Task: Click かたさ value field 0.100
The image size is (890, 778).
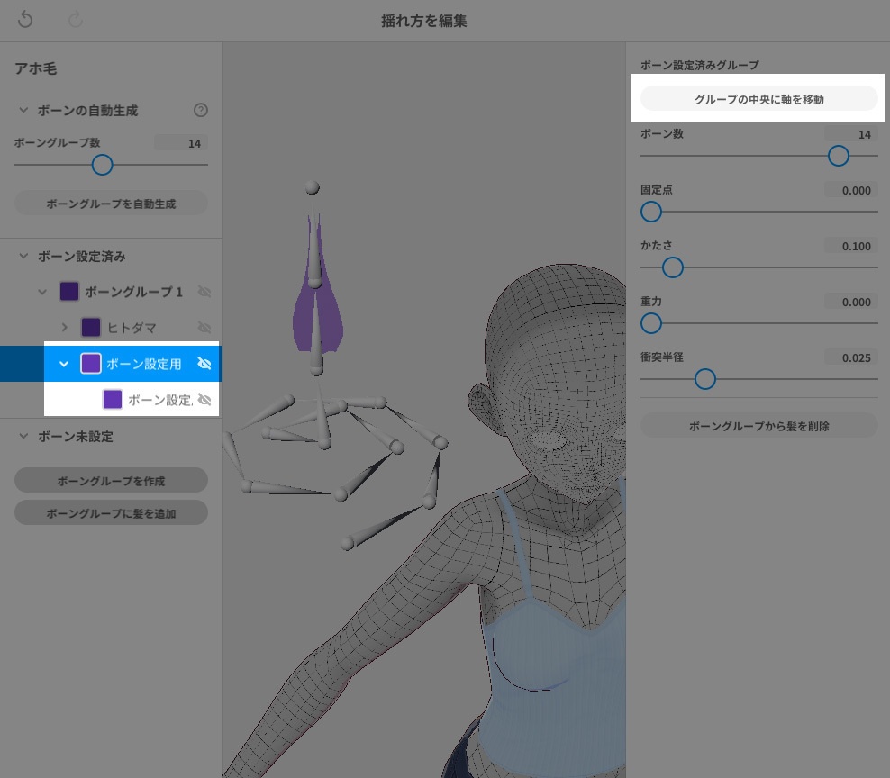Action: (x=851, y=247)
